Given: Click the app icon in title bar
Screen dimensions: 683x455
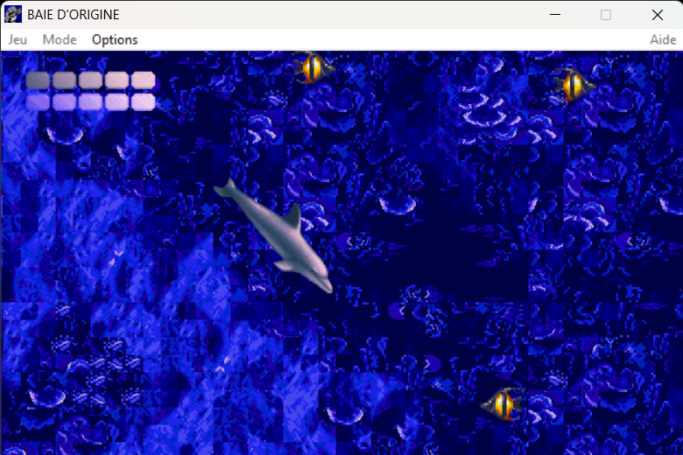Looking at the screenshot, I should tap(13, 15).
